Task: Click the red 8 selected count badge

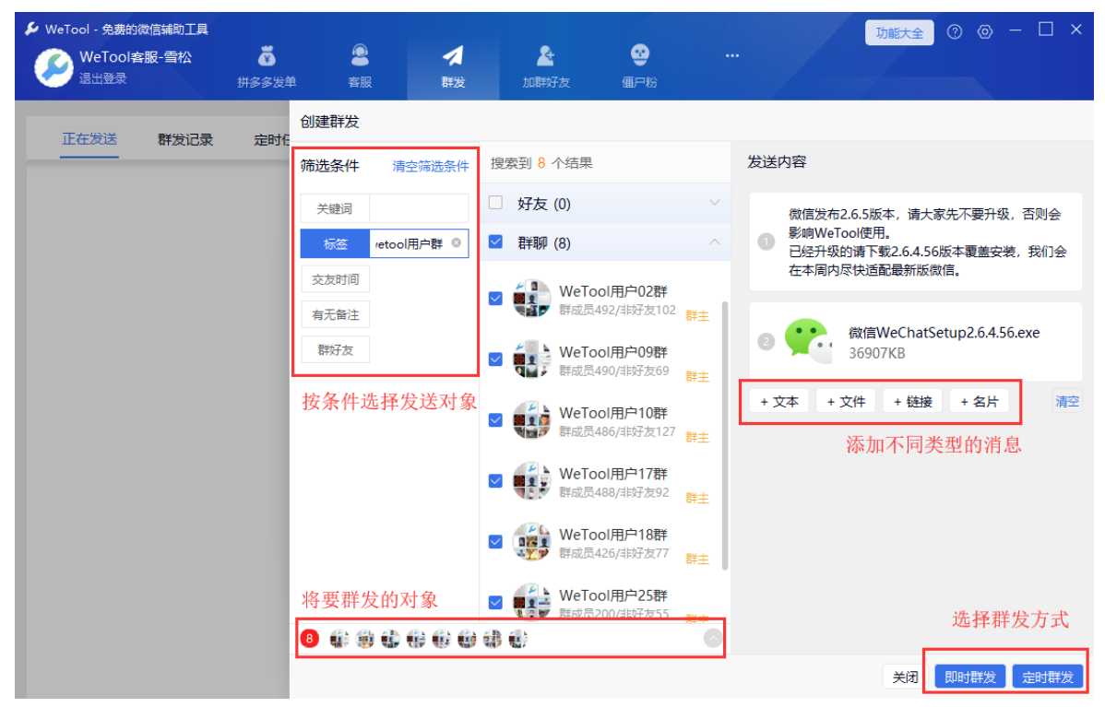Action: [x=309, y=639]
